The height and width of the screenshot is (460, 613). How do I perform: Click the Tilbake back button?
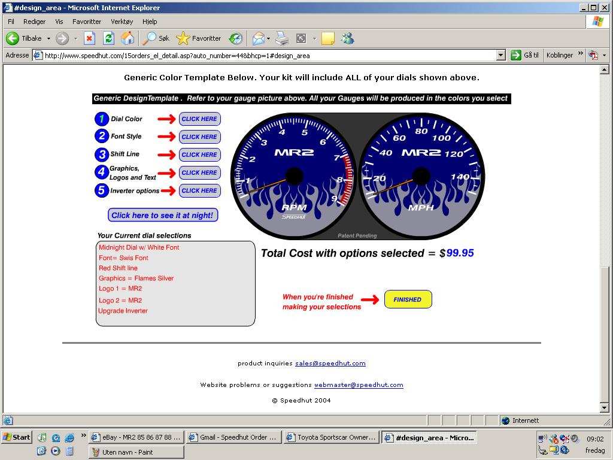point(24,38)
